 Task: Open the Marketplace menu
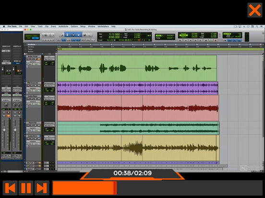[x=103, y=26]
